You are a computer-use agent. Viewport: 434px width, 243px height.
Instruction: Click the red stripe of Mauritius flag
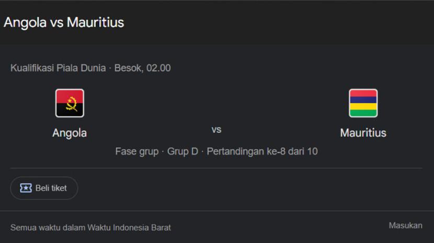point(363,93)
